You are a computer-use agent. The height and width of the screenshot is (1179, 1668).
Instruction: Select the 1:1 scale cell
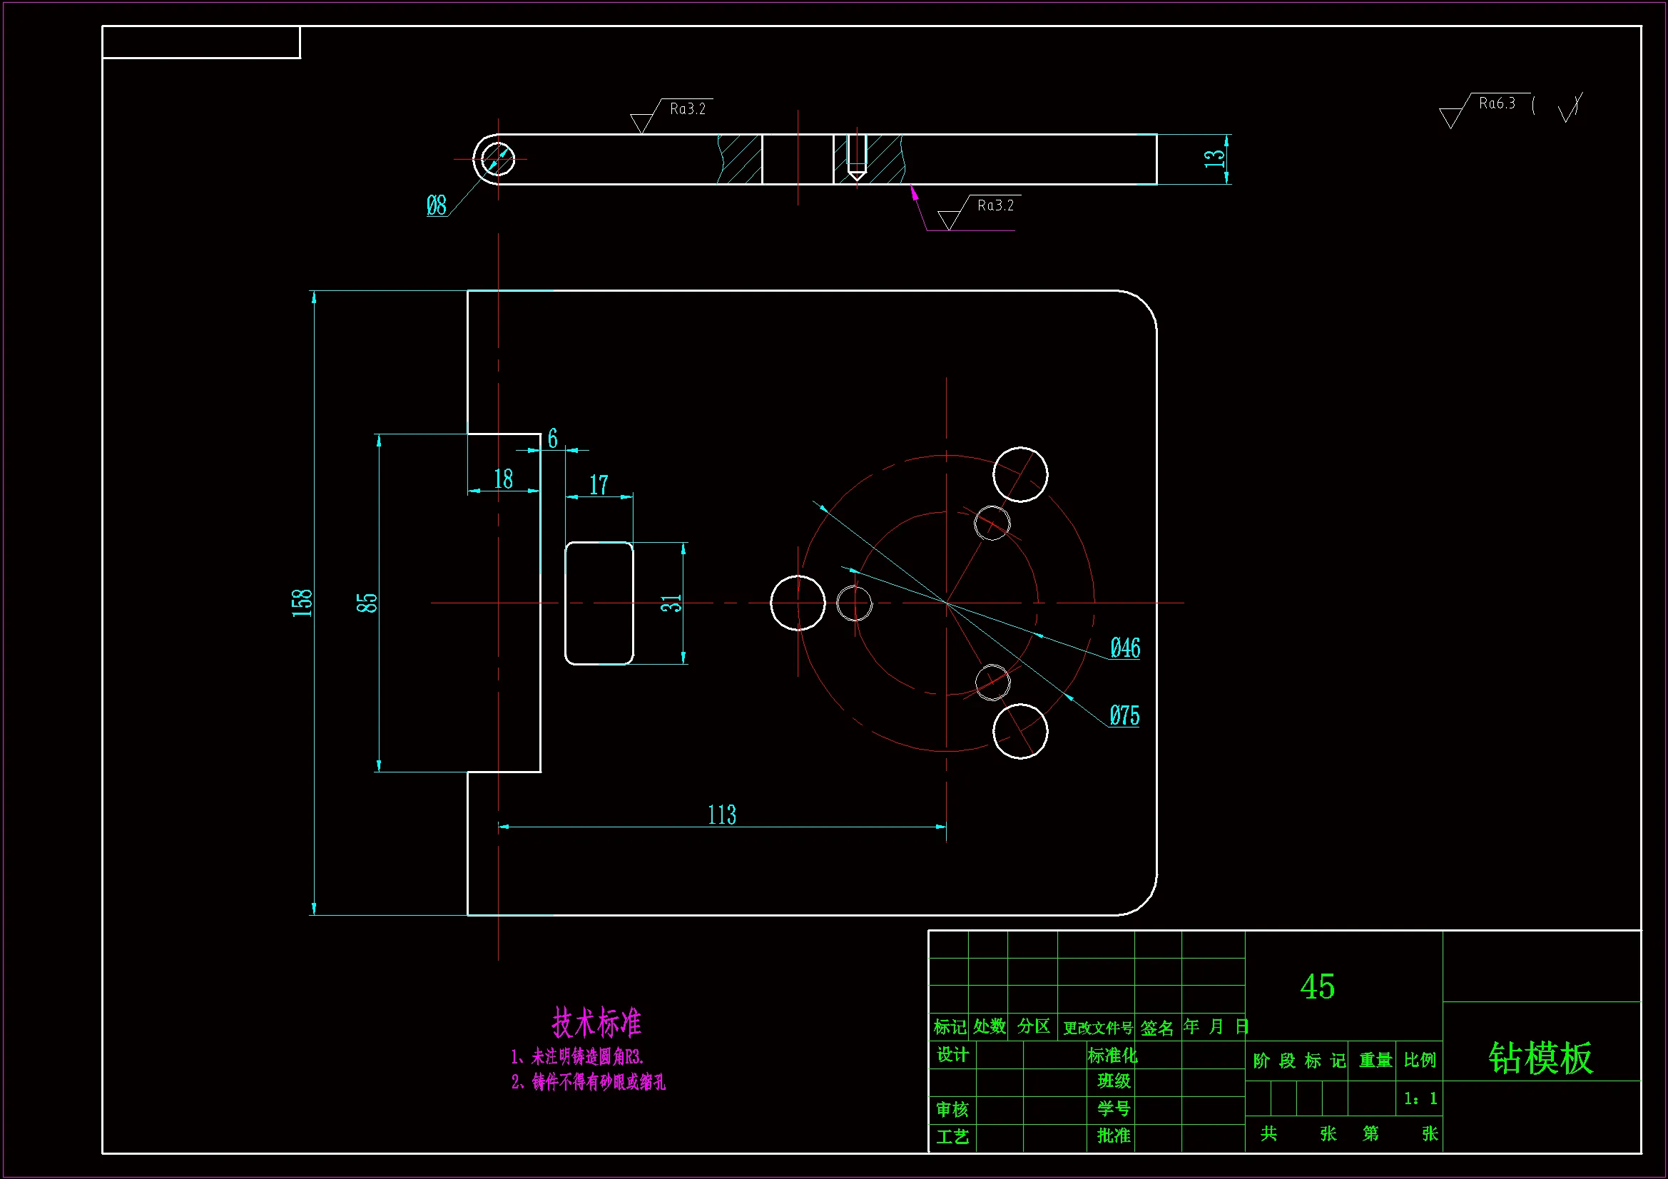[x=1420, y=1098]
